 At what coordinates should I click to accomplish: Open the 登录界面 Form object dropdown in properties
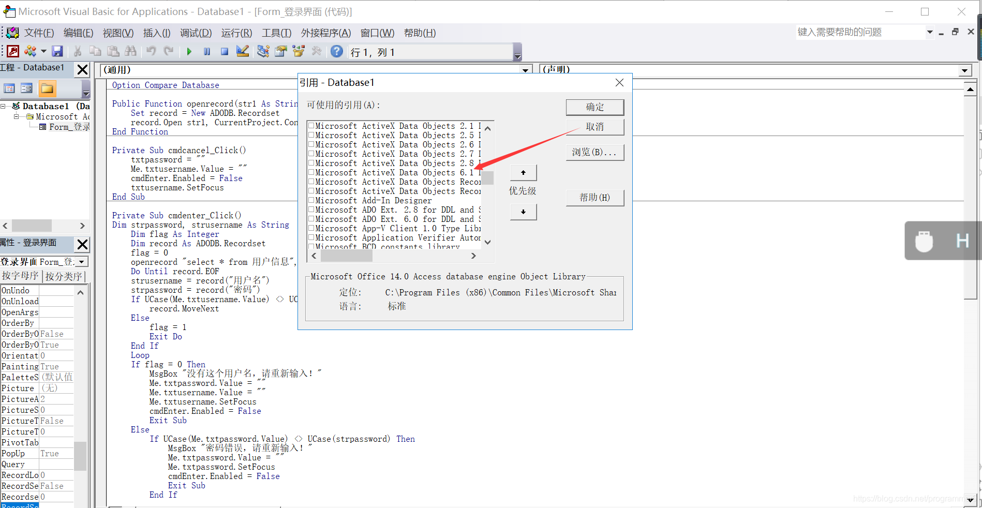tap(81, 262)
